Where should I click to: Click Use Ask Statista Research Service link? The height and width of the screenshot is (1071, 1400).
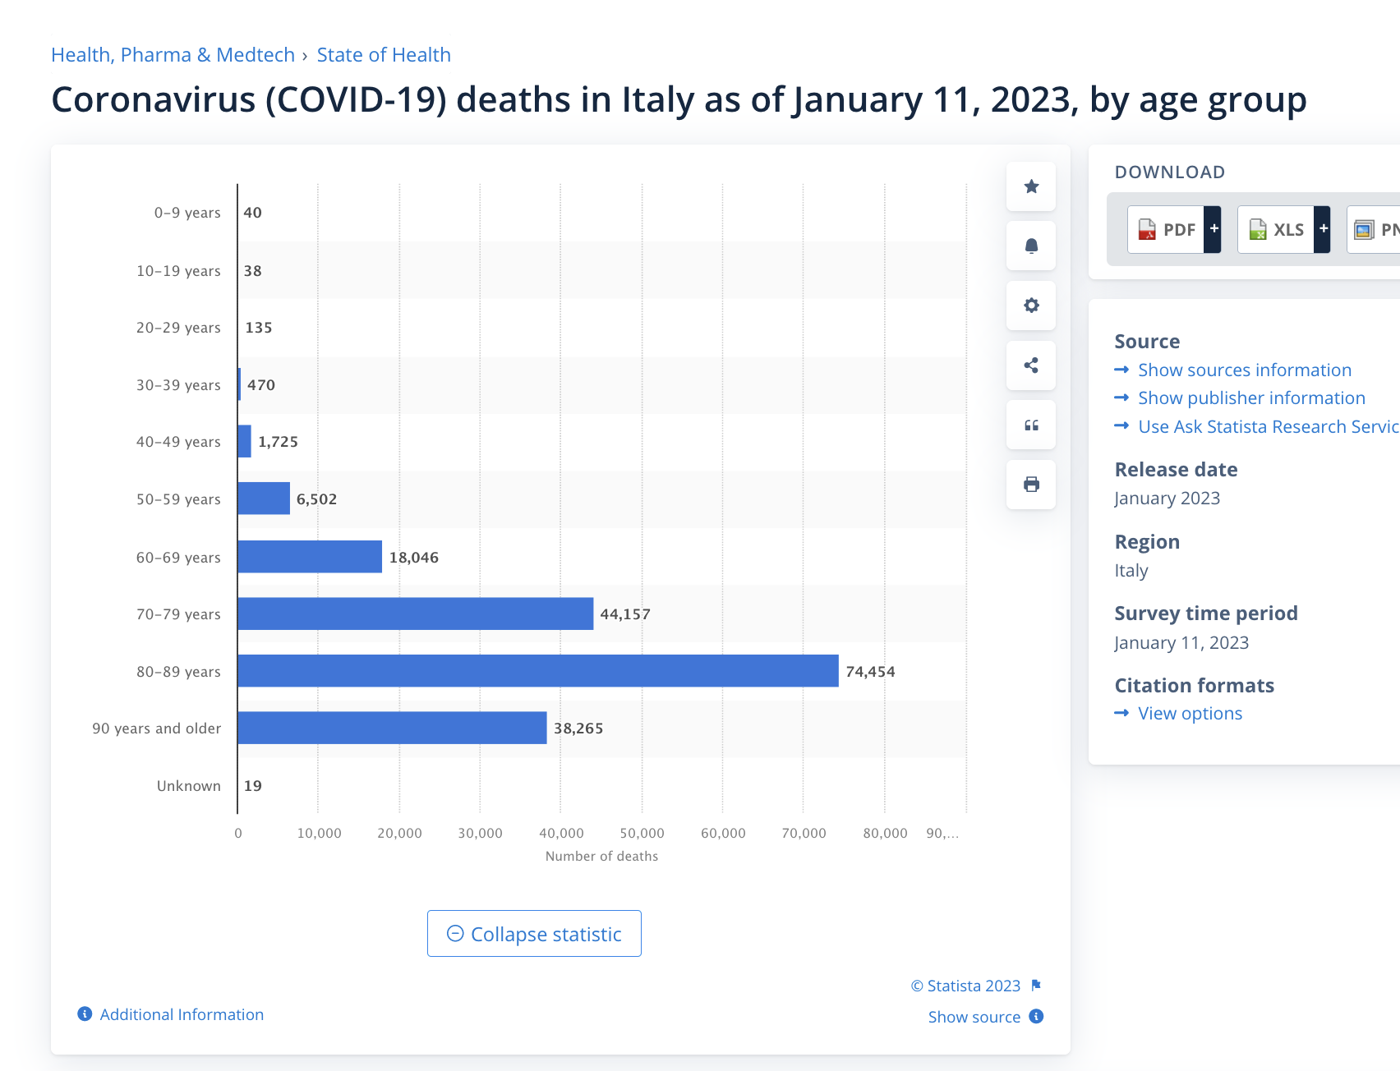click(1269, 427)
